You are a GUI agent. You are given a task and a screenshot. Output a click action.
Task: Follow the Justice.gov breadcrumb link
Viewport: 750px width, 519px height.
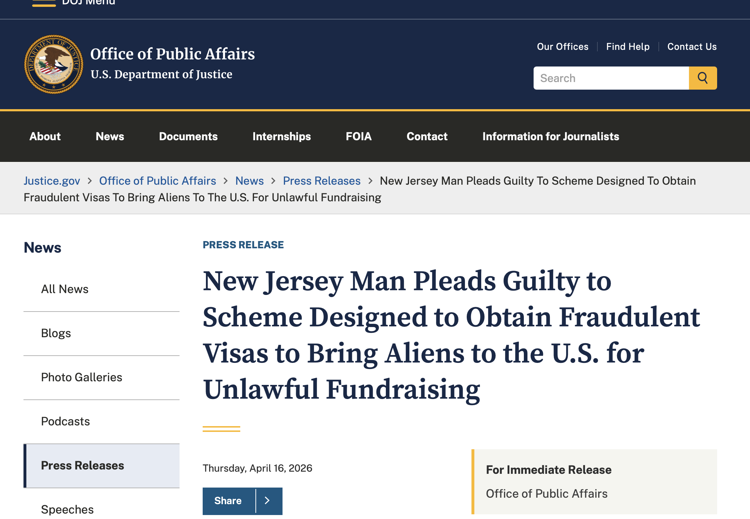click(52, 181)
